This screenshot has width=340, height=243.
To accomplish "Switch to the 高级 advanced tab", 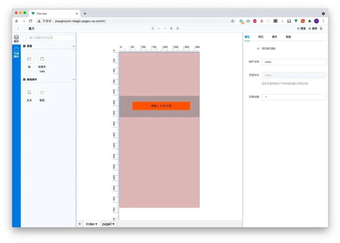I will (x=288, y=37).
